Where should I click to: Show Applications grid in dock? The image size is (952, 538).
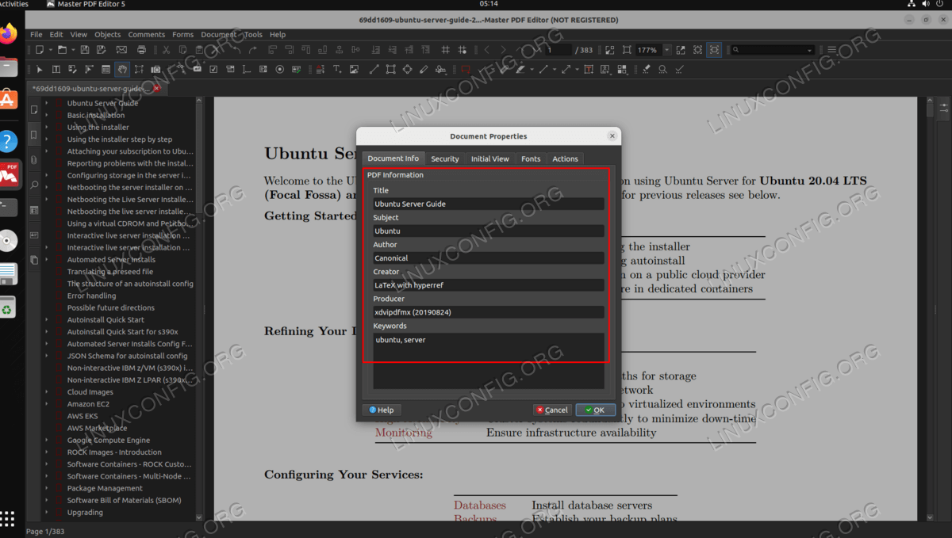pos(8,519)
